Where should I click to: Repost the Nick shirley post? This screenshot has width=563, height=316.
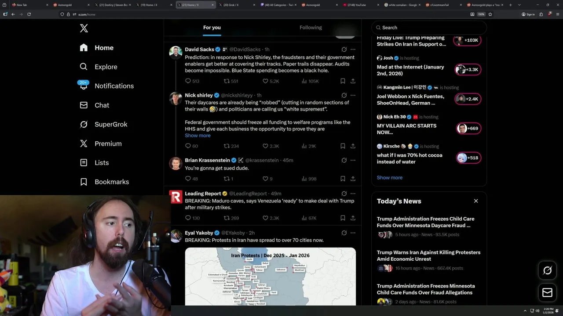point(231,146)
